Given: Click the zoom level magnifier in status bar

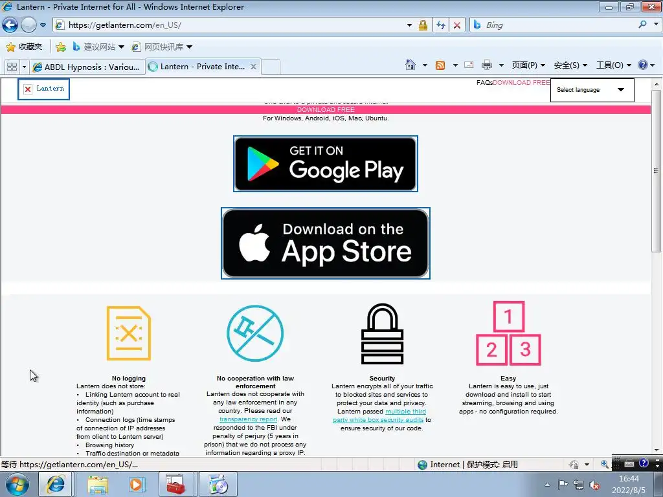Looking at the screenshot, I should (x=605, y=465).
